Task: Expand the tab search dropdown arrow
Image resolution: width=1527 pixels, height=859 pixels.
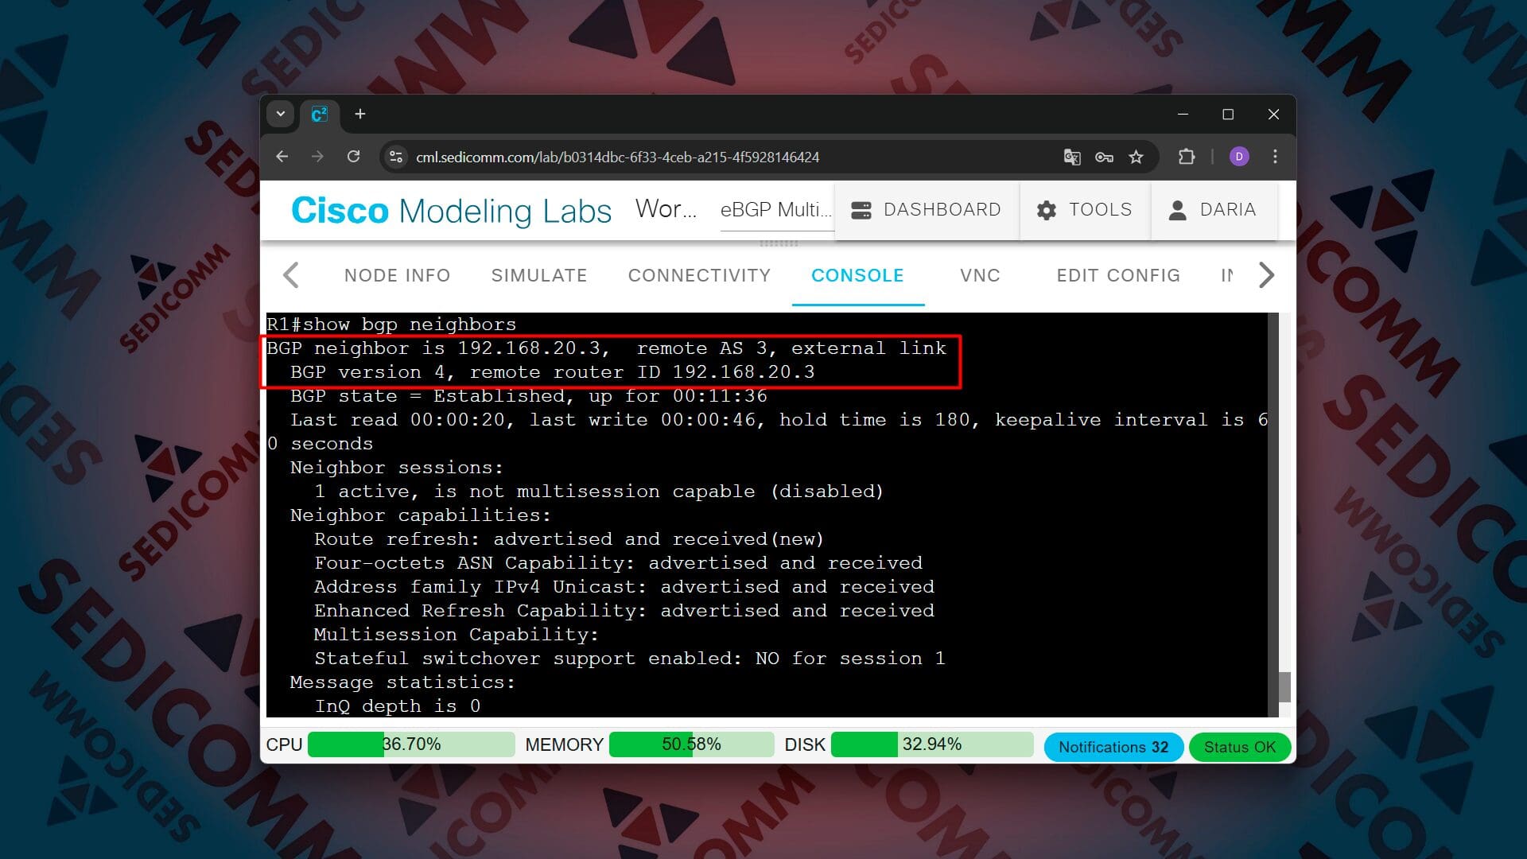Action: [281, 114]
